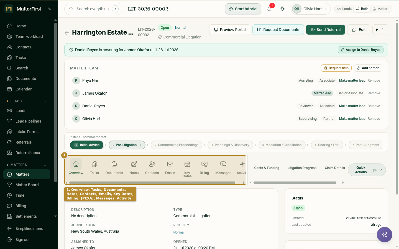Click the play icon next to Edit

click(x=377, y=30)
